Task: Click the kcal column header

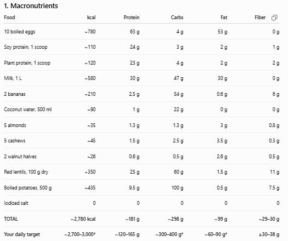Action: click(91, 18)
